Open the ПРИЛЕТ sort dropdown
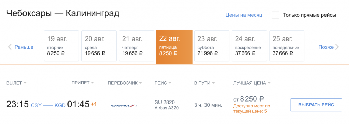 coord(92,83)
